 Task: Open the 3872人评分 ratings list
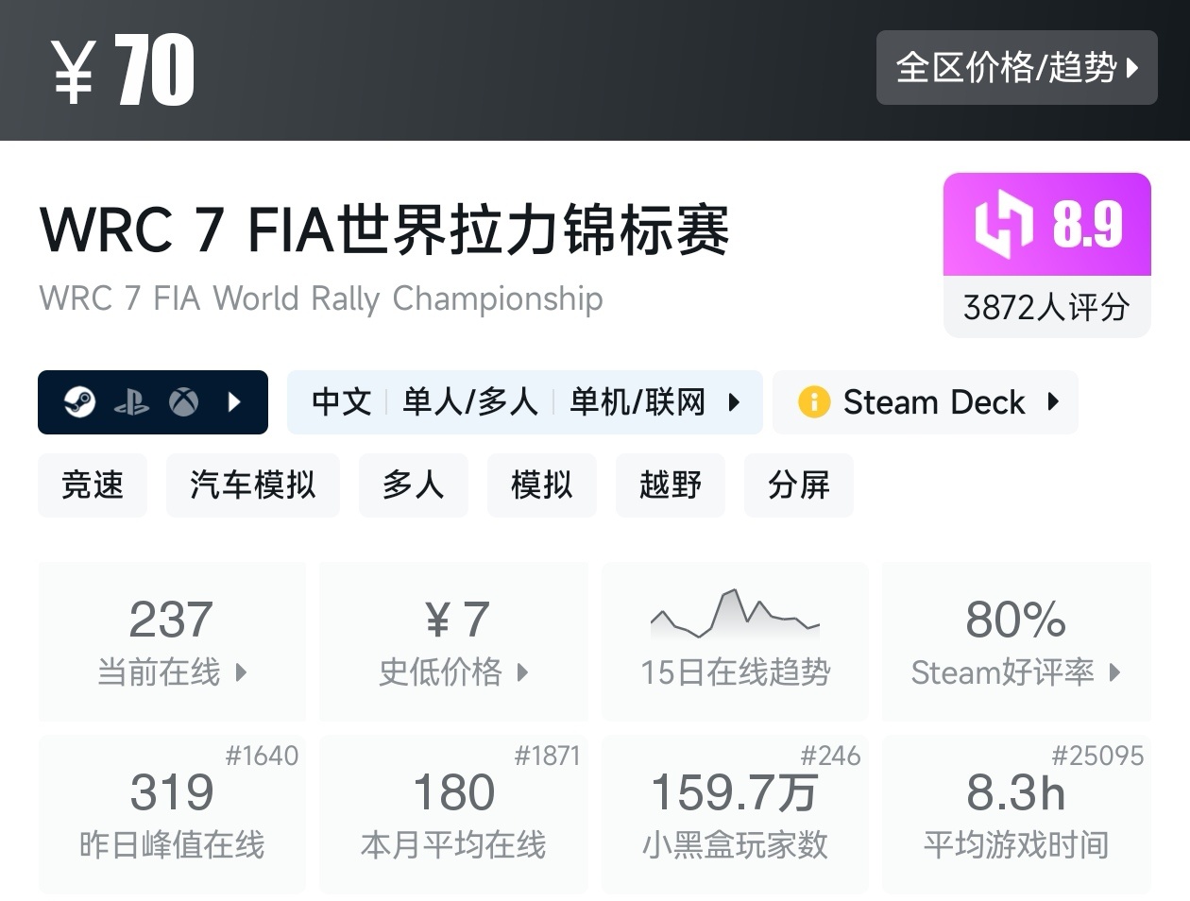(1045, 307)
